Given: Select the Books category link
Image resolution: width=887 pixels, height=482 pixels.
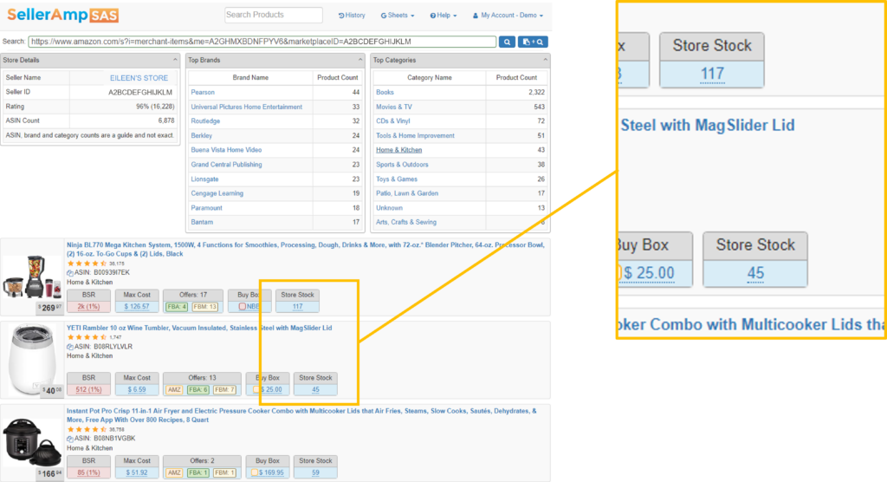Looking at the screenshot, I should tap(385, 92).
